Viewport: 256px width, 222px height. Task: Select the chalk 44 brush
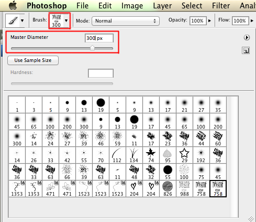tap(201, 138)
